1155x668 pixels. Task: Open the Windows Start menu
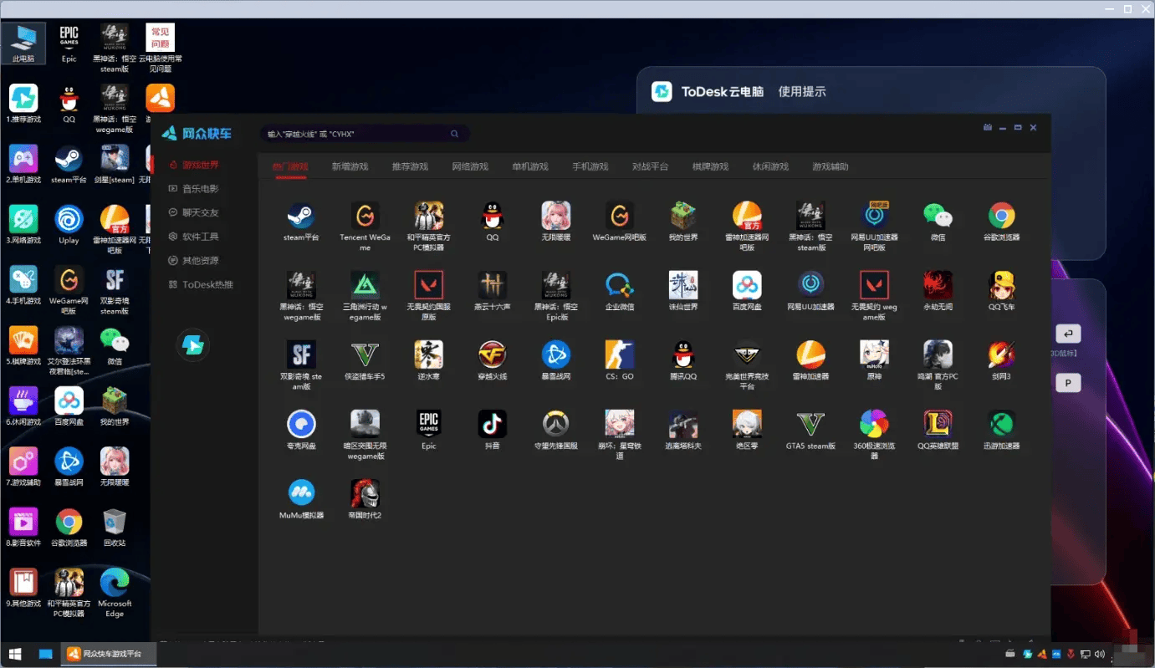coord(15,654)
